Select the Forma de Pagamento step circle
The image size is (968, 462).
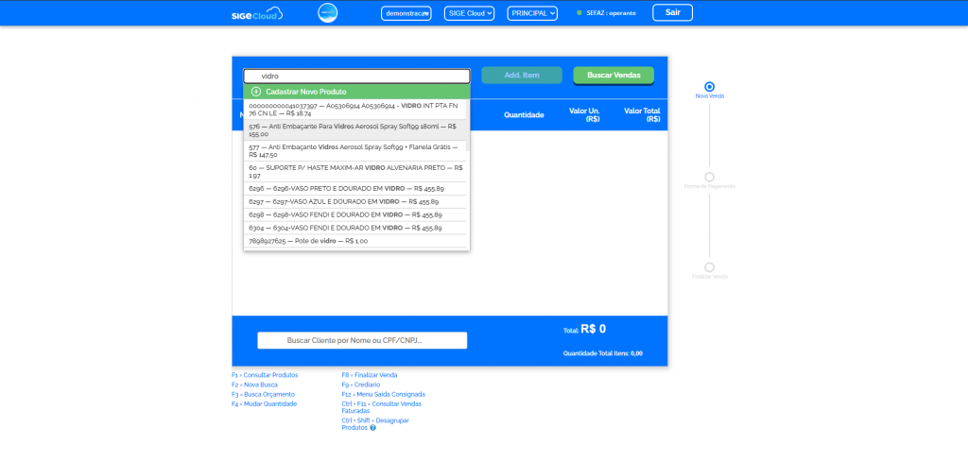click(710, 177)
